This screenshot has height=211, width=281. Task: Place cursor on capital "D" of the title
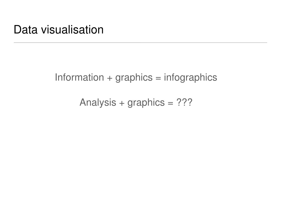pyautogui.click(x=17, y=30)
